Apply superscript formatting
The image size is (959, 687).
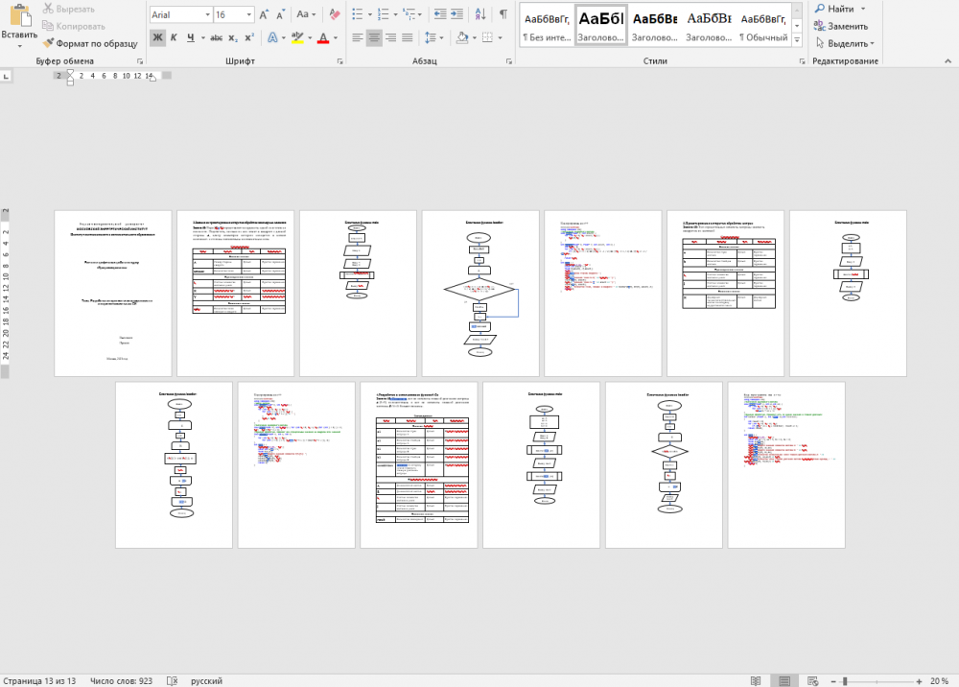coord(249,37)
